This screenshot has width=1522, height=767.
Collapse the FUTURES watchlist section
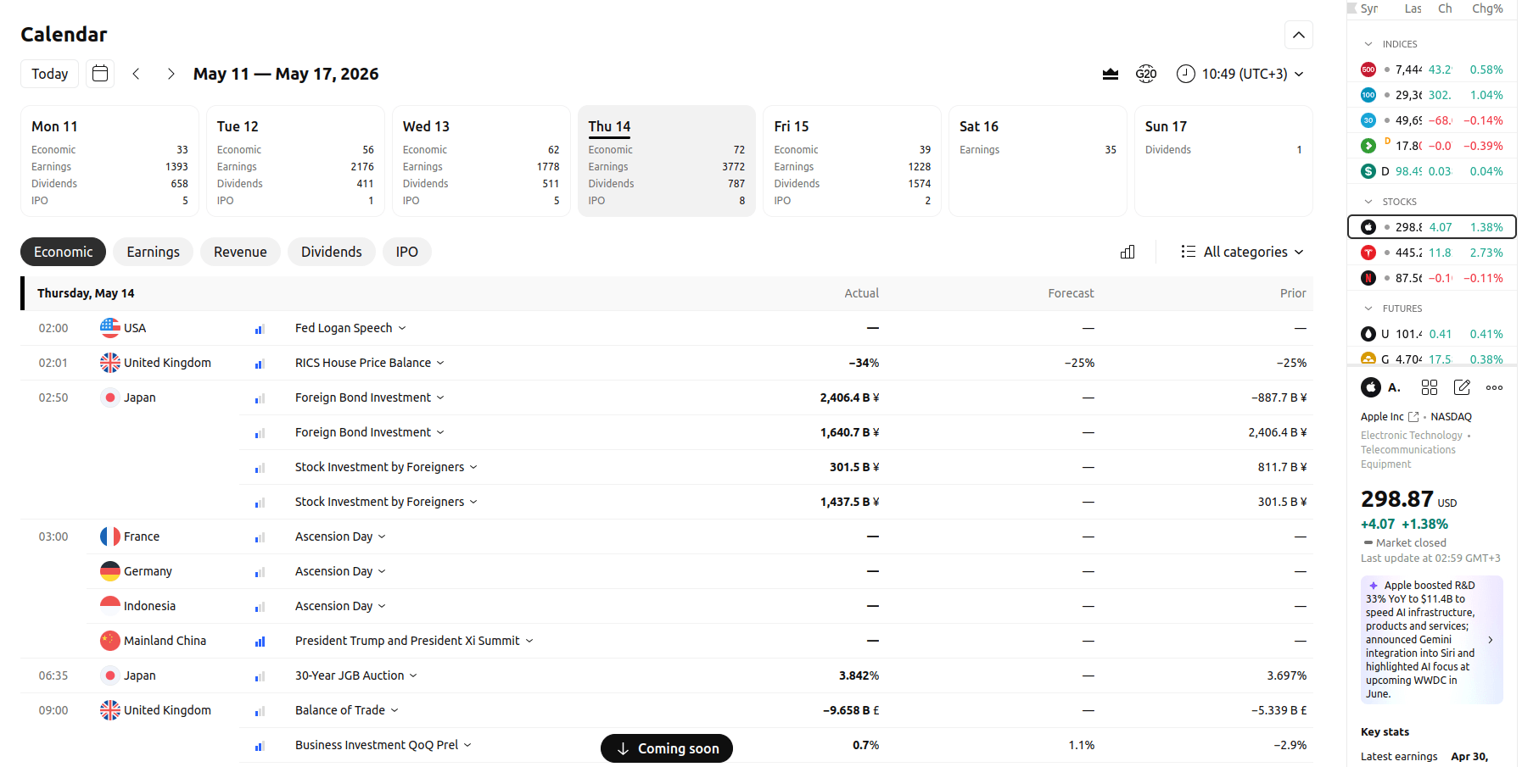click(1368, 308)
